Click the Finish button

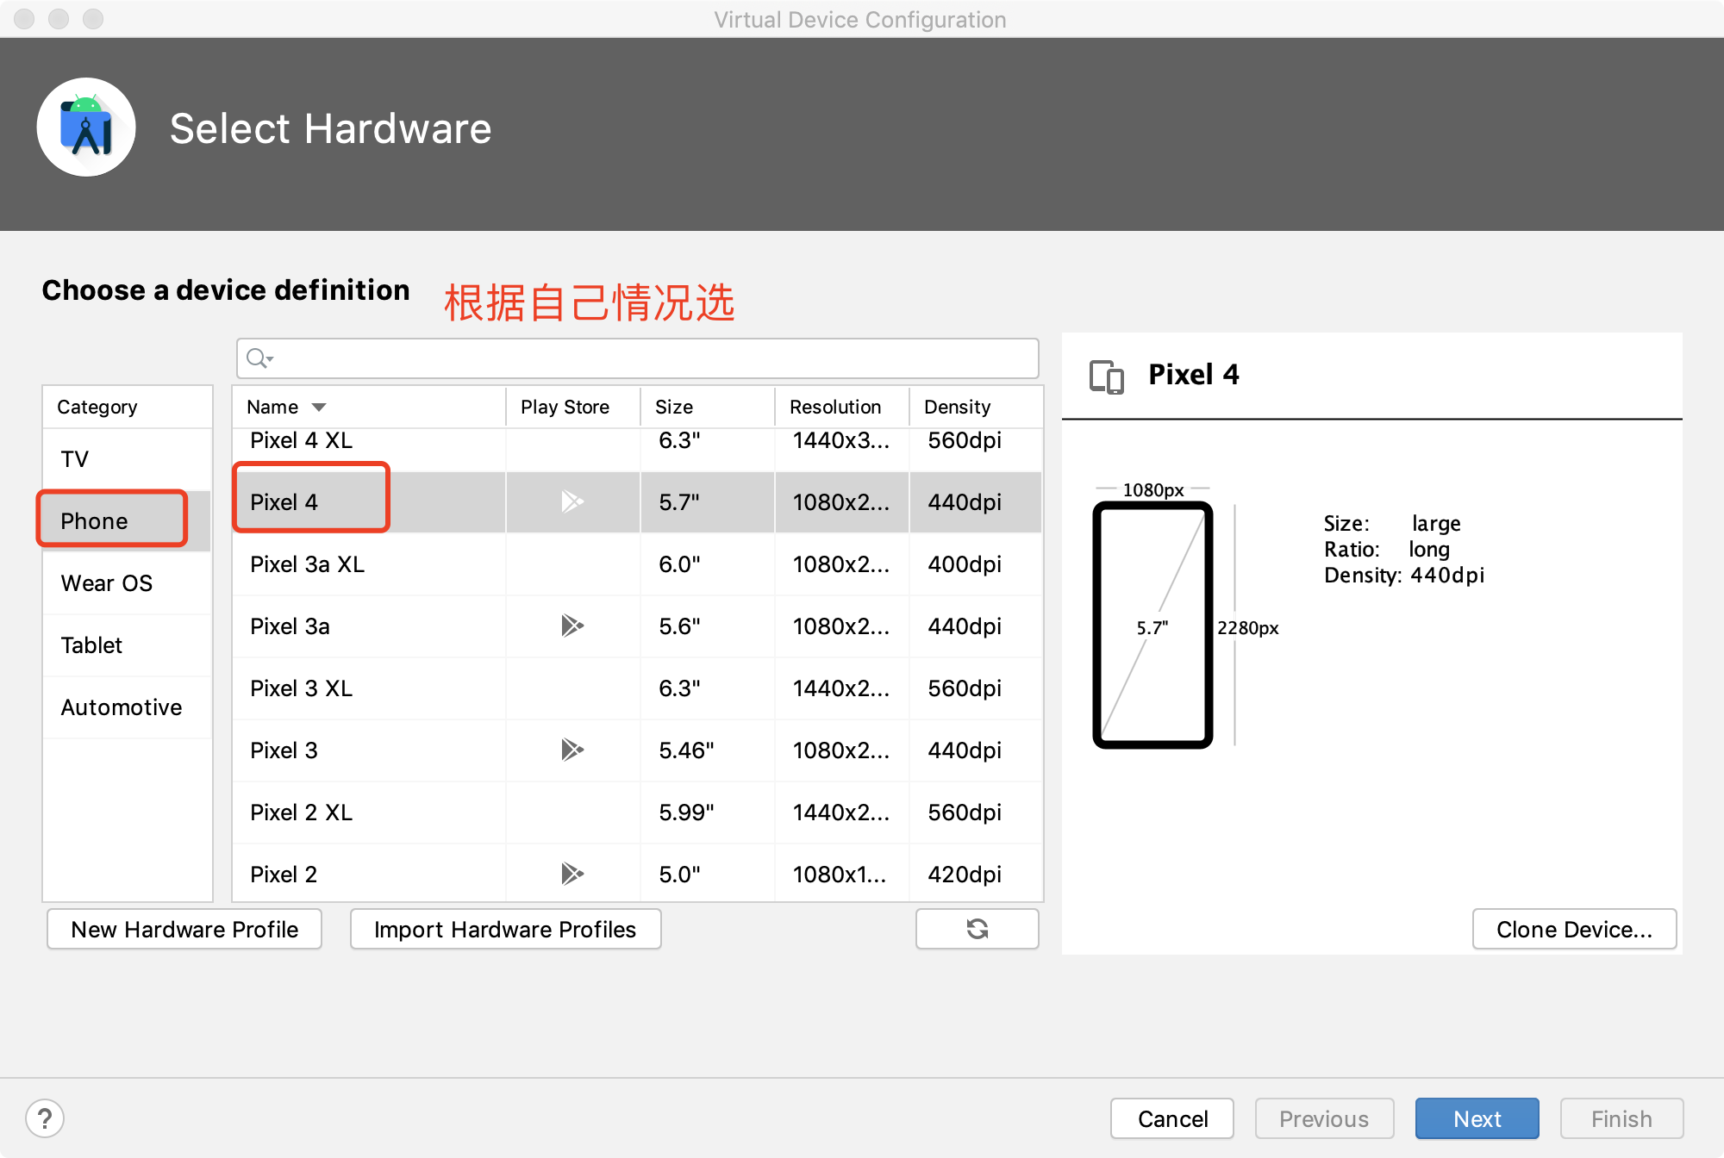tap(1621, 1118)
